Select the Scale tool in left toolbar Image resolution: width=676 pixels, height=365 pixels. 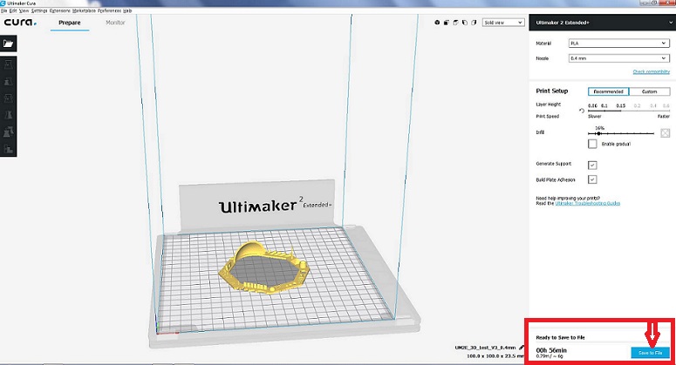click(8, 82)
